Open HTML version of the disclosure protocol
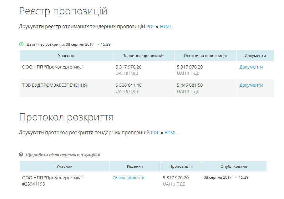This screenshot has height=199, width=284. coord(170,133)
